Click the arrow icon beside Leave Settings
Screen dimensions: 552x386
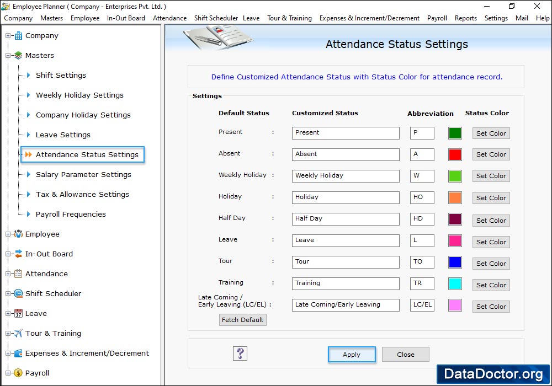coord(29,135)
